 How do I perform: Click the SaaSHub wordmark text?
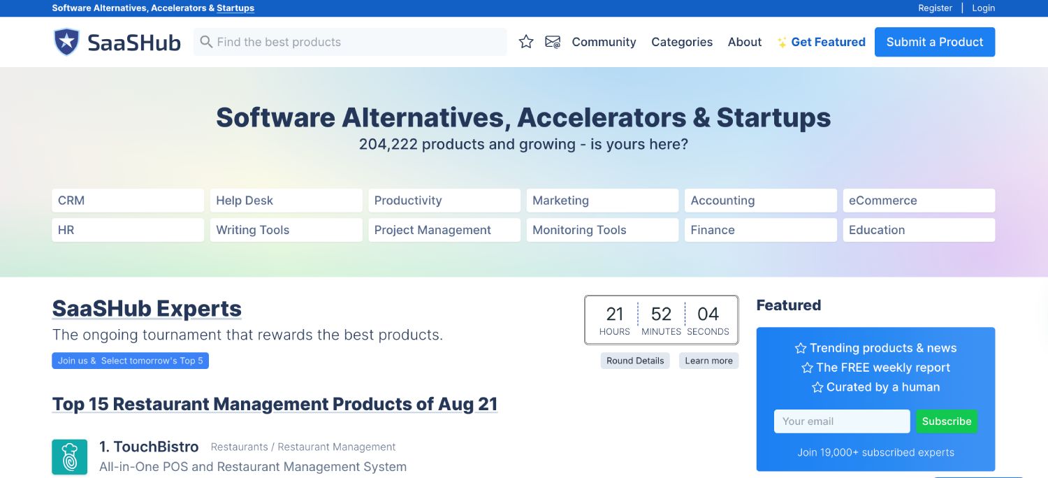click(x=134, y=43)
